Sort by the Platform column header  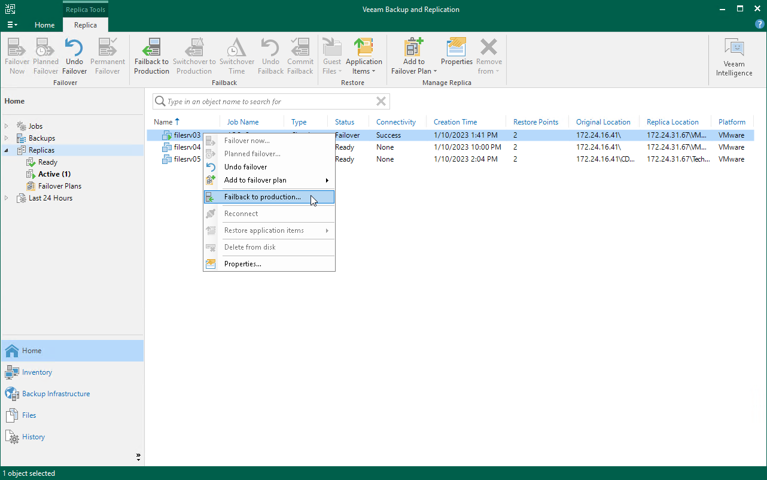732,122
